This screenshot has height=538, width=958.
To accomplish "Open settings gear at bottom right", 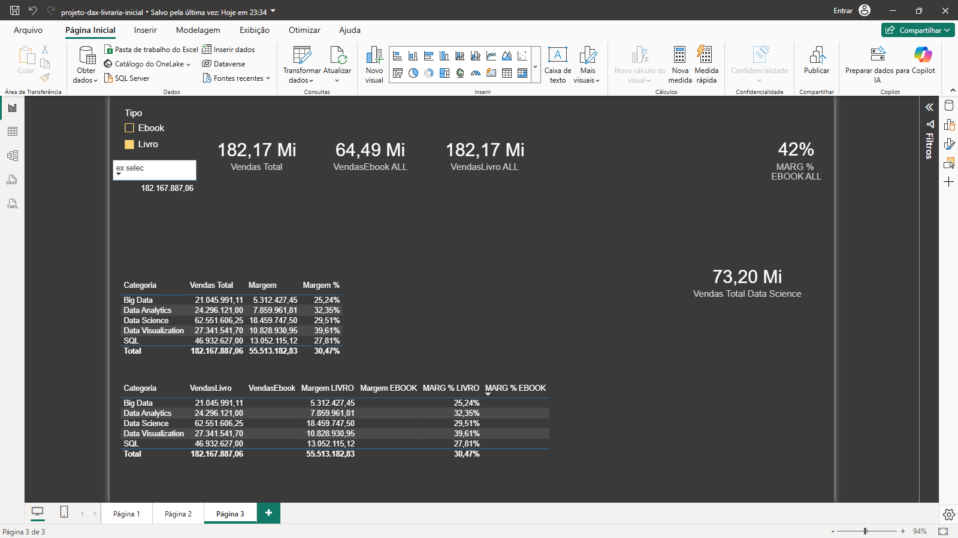I will [x=948, y=515].
